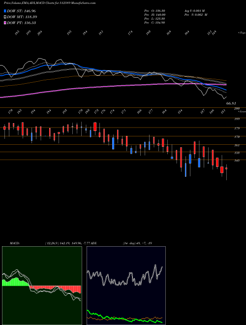Click the '154' lows label

(x=180, y=111)
